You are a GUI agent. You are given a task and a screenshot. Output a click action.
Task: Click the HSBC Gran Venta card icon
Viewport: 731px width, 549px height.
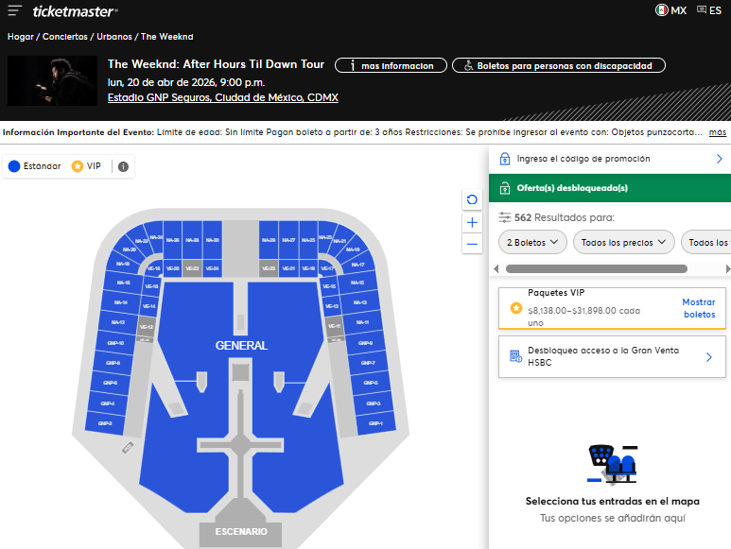515,356
